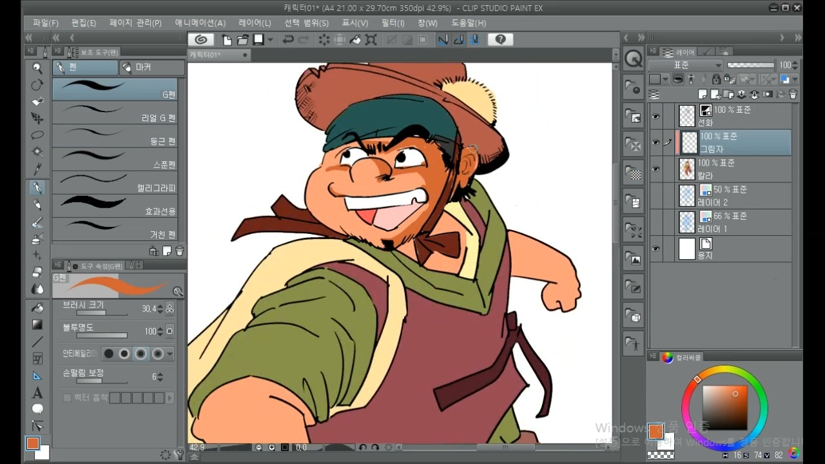
Task: Switch to 마커 sub tool tab
Action: point(151,67)
